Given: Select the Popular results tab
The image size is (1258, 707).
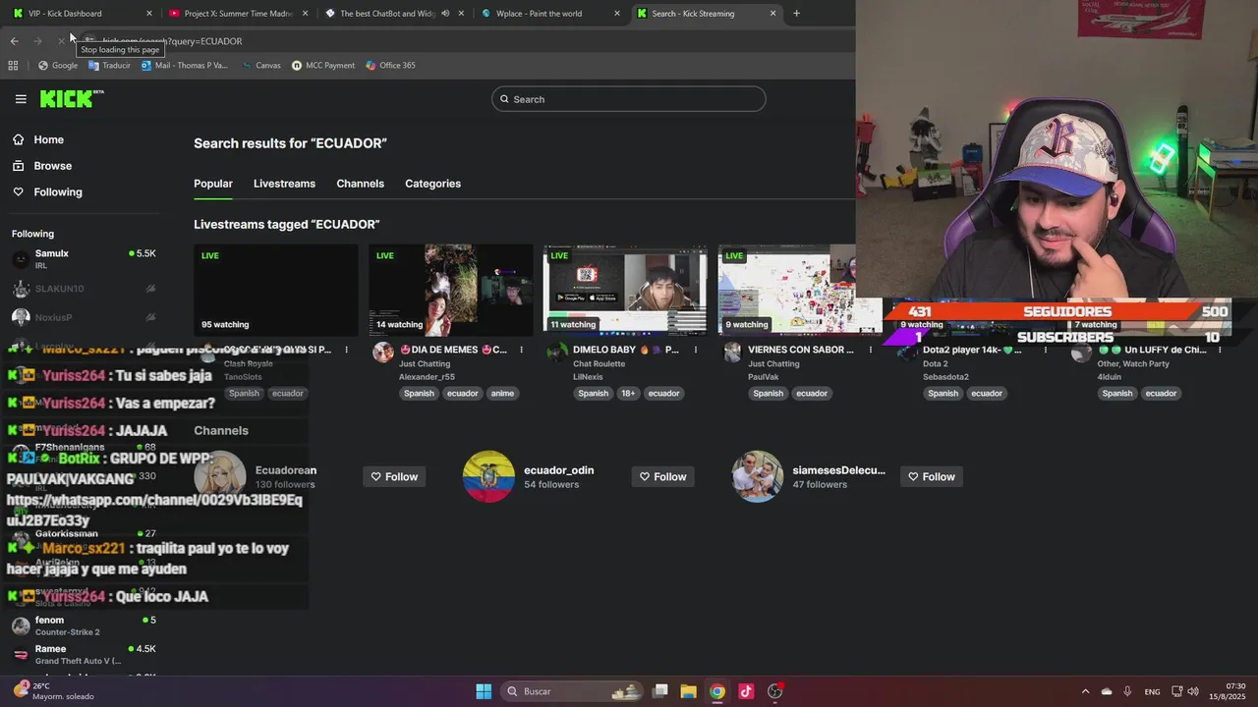Looking at the screenshot, I should point(213,184).
